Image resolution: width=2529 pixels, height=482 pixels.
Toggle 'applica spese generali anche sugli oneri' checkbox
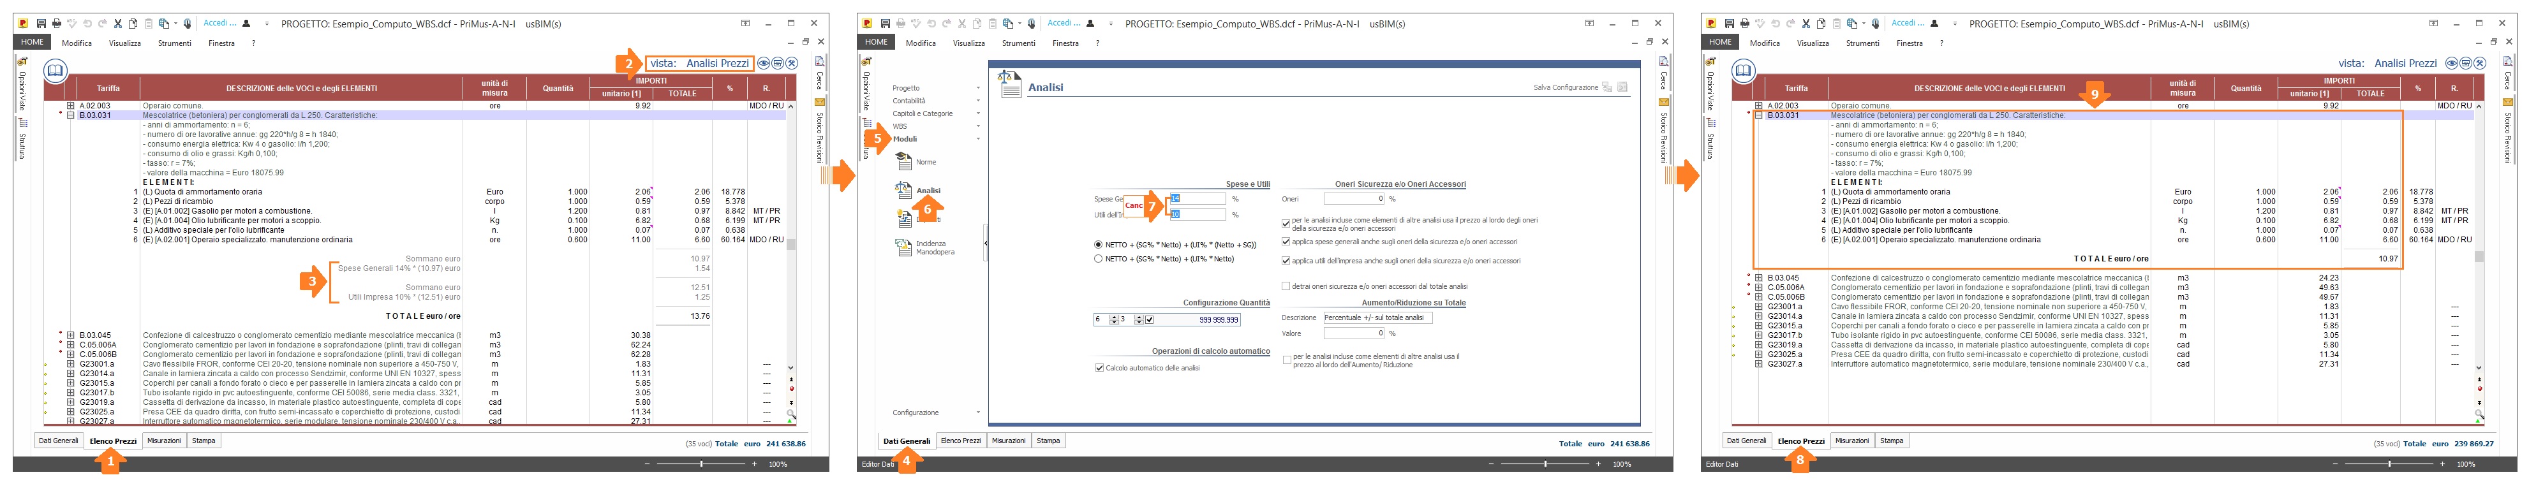click(x=1286, y=242)
